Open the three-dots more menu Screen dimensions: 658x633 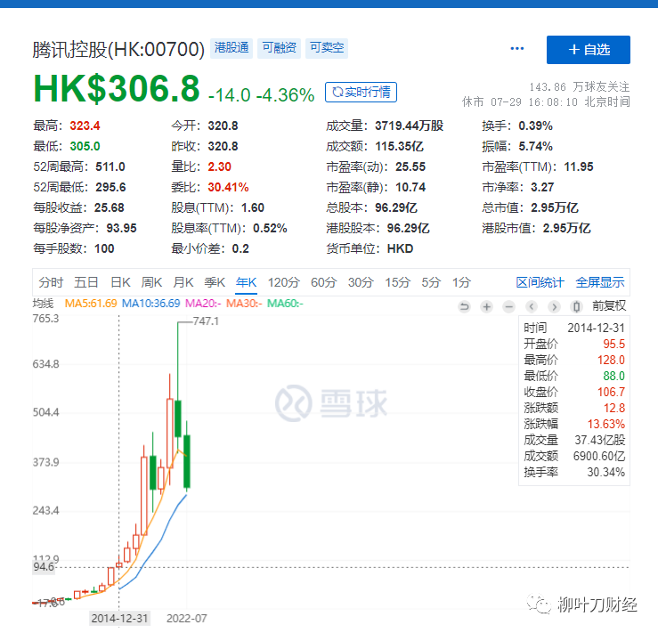coord(517,49)
